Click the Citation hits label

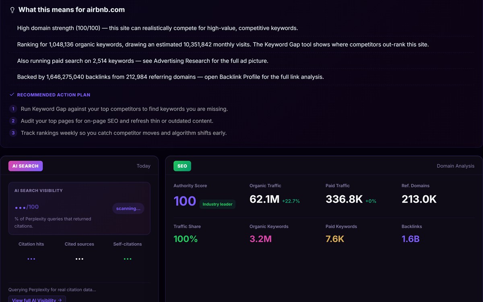(31, 244)
